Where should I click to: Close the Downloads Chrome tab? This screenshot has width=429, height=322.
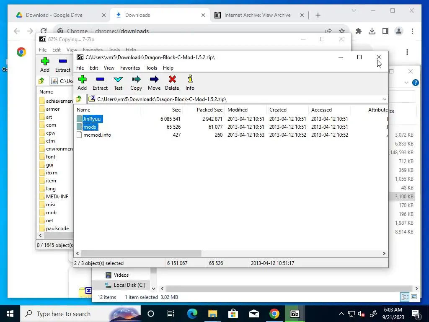pos(203,15)
